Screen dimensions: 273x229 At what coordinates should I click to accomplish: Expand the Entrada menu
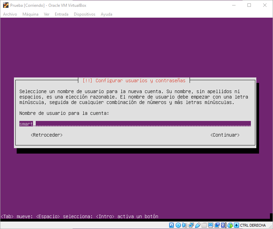[x=61, y=14]
